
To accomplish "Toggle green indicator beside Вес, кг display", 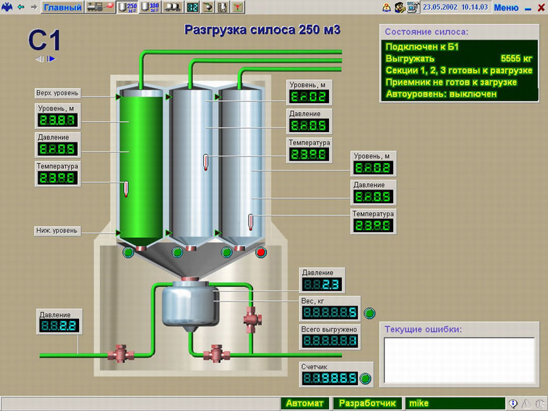I will pyautogui.click(x=370, y=312).
